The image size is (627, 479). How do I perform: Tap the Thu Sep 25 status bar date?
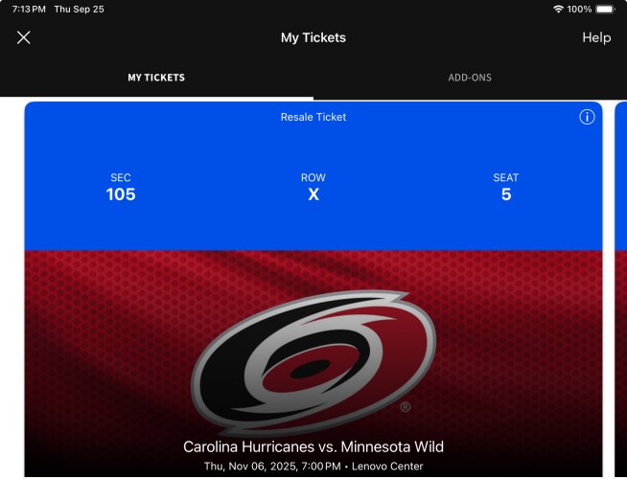click(80, 9)
